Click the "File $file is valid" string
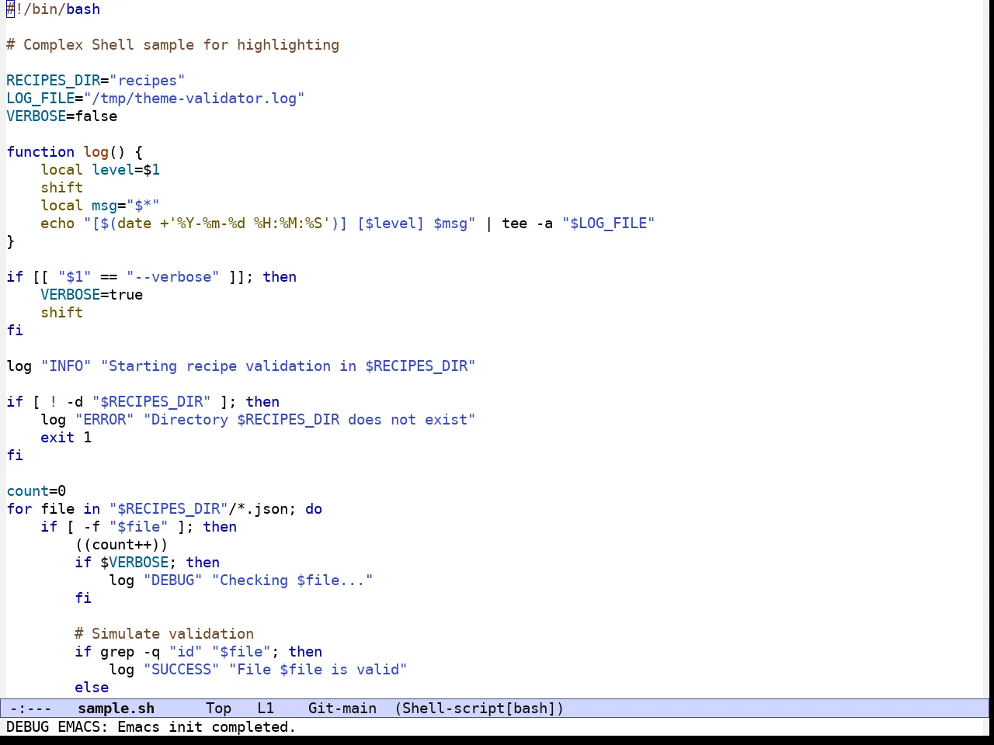The width and height of the screenshot is (994, 745). [x=318, y=670]
